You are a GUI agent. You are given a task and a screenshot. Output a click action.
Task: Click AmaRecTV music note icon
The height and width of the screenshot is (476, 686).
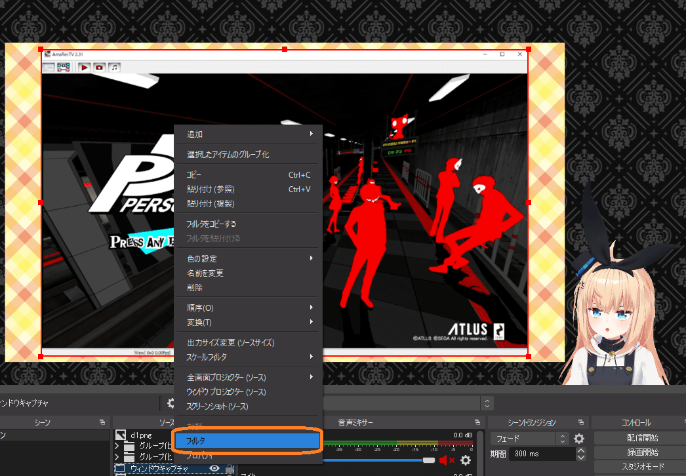[114, 68]
